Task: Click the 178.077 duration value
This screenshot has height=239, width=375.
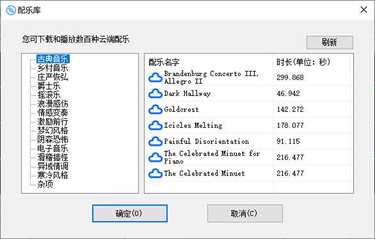Action: 290,125
